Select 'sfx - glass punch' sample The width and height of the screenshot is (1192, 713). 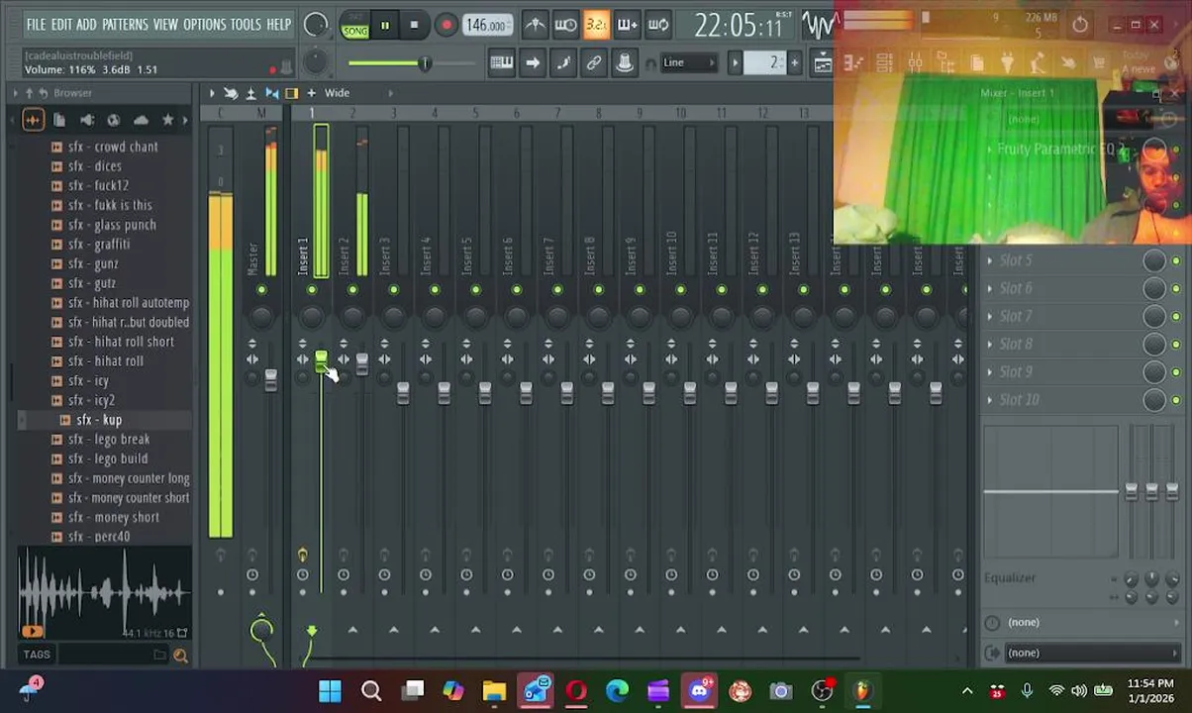point(112,225)
